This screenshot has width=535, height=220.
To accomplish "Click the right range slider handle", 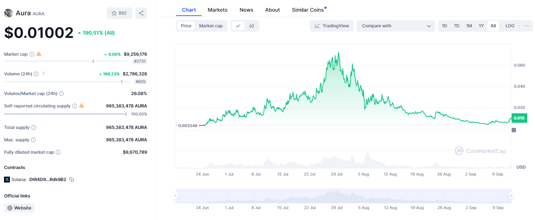I will coord(511,196).
